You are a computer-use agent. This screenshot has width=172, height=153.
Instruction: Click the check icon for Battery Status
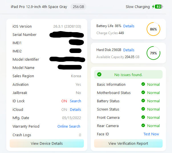coord(143,101)
